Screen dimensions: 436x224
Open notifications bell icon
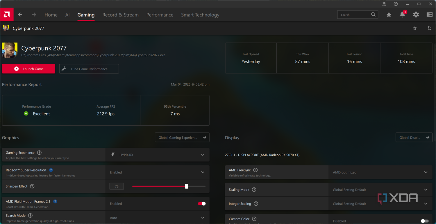(403, 15)
